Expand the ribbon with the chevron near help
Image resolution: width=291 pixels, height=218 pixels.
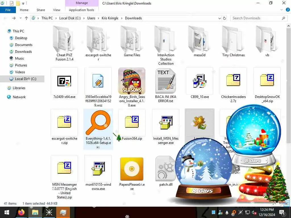(x=282, y=10)
